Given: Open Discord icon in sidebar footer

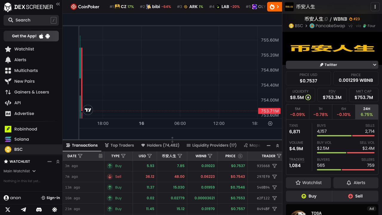Looking at the screenshot, I should coord(39,210).
